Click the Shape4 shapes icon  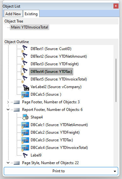[25, 117]
